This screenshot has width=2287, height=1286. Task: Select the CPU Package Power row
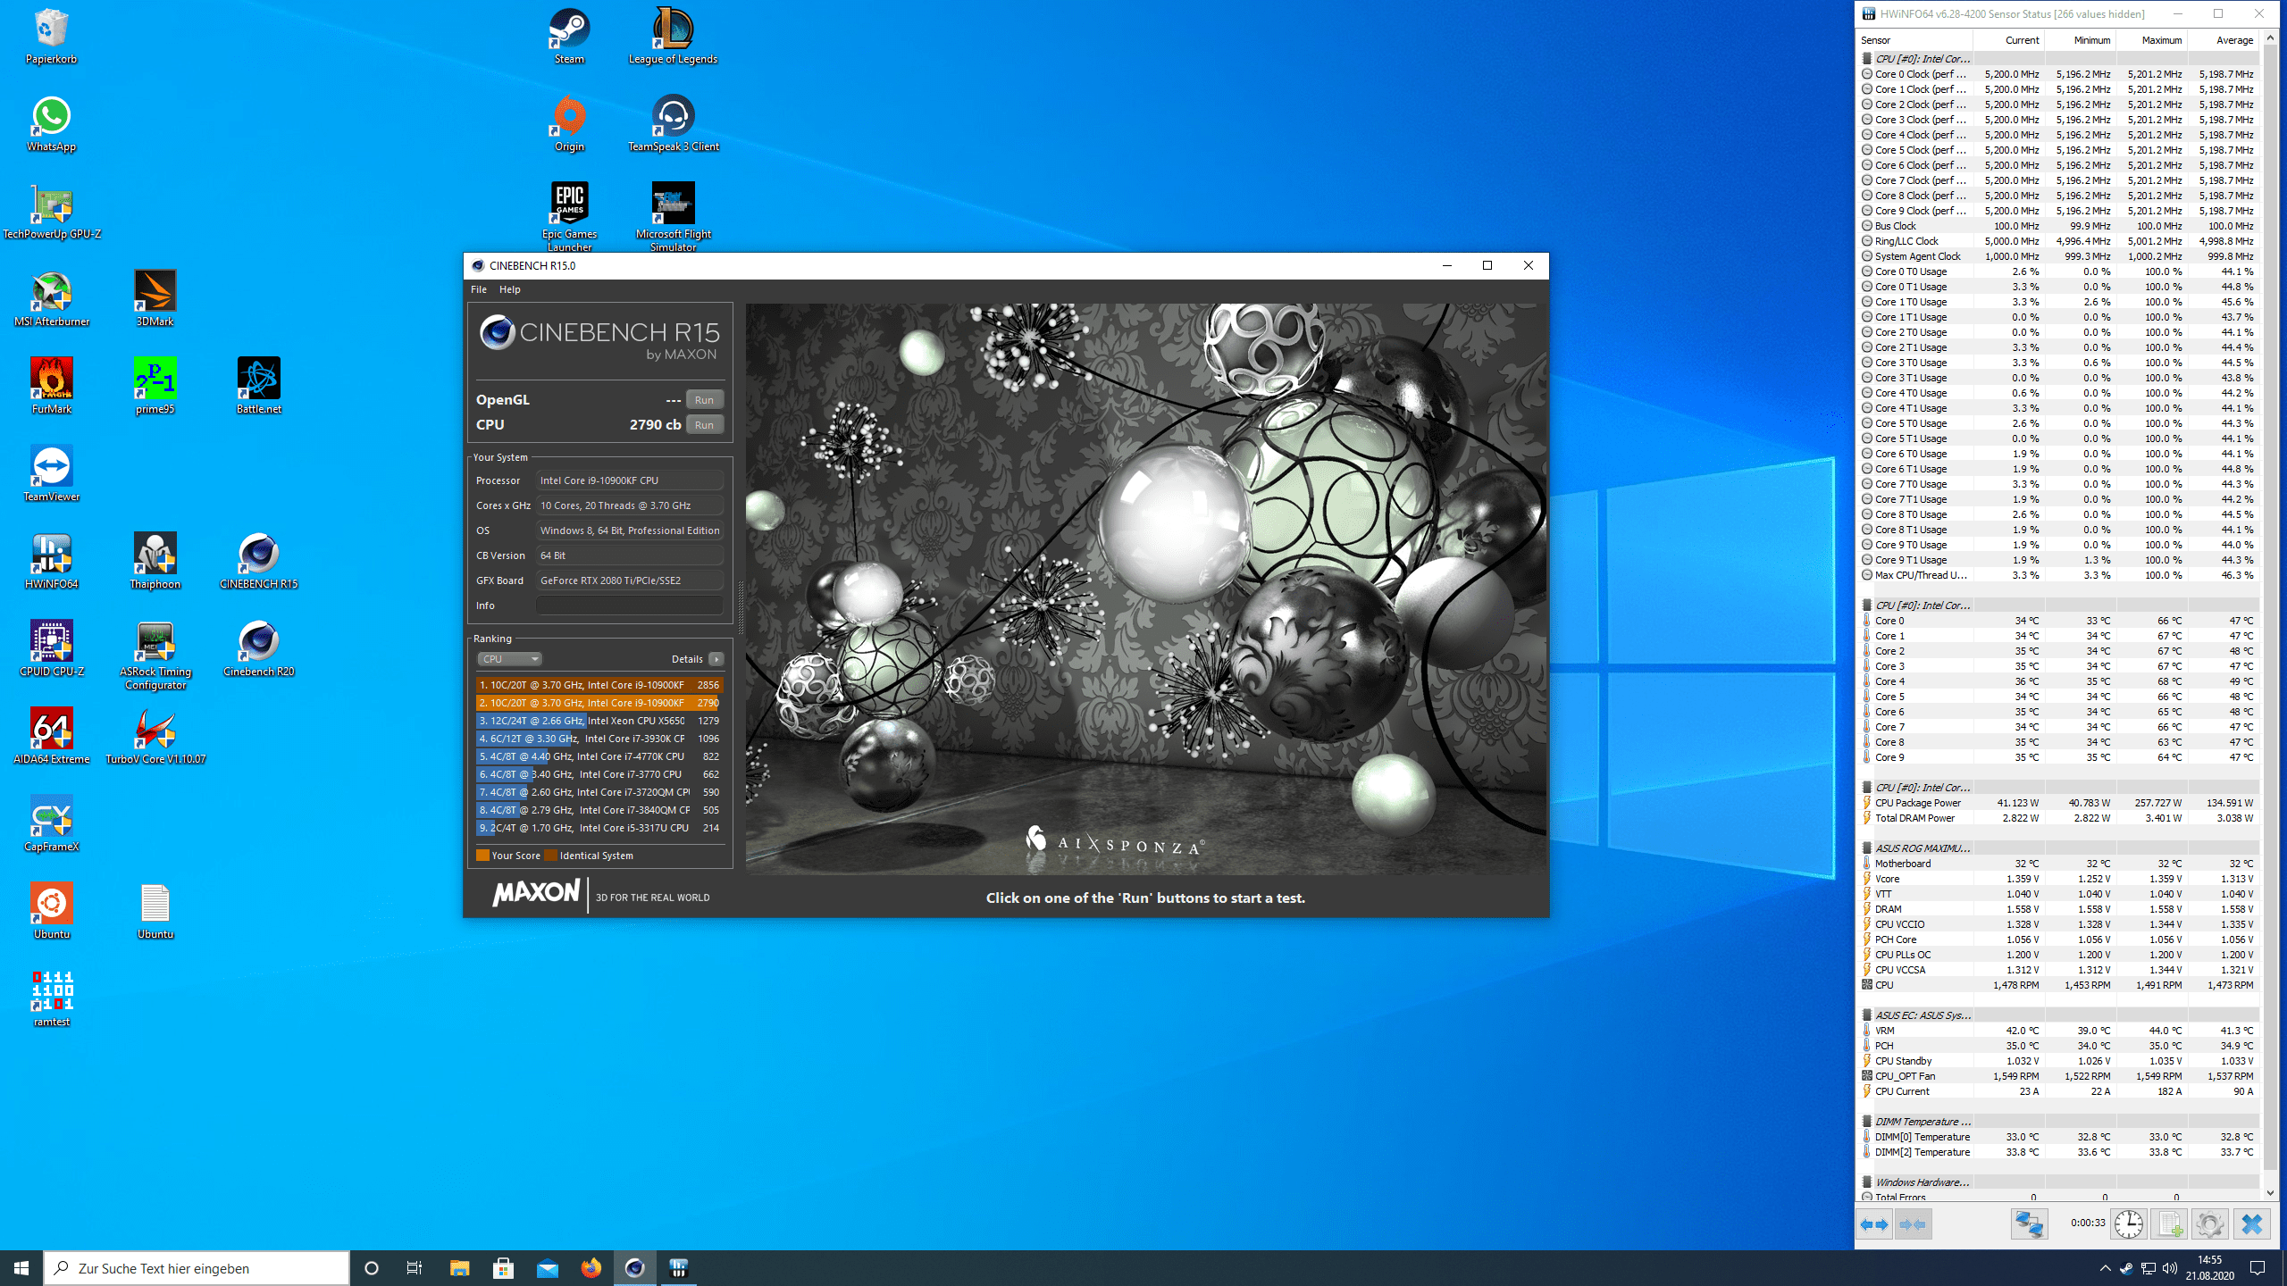coord(2058,803)
